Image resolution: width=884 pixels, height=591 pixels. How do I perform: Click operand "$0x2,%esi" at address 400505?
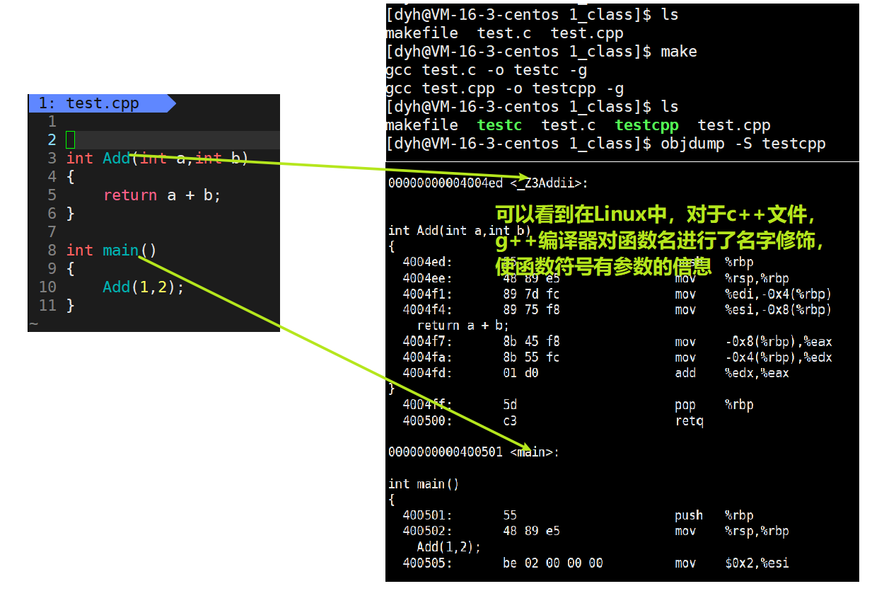click(757, 563)
